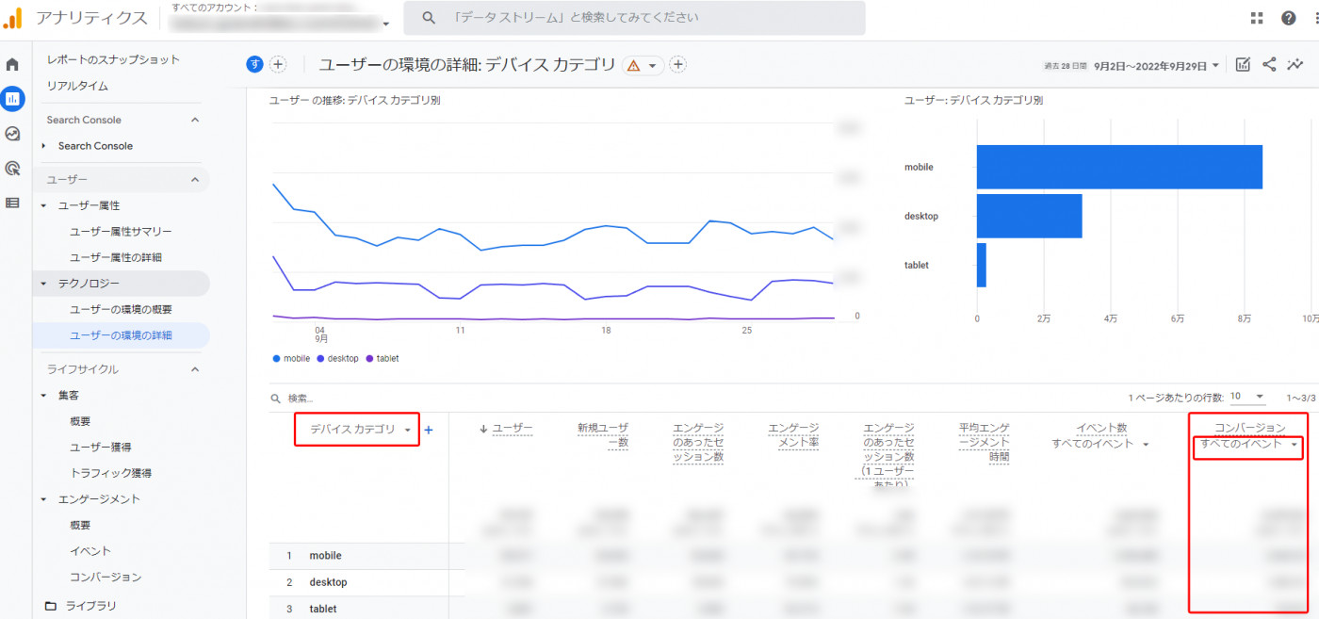The height and width of the screenshot is (619, 1319).
Task: Open the Library icon at left rail bottom
Action: [11, 202]
